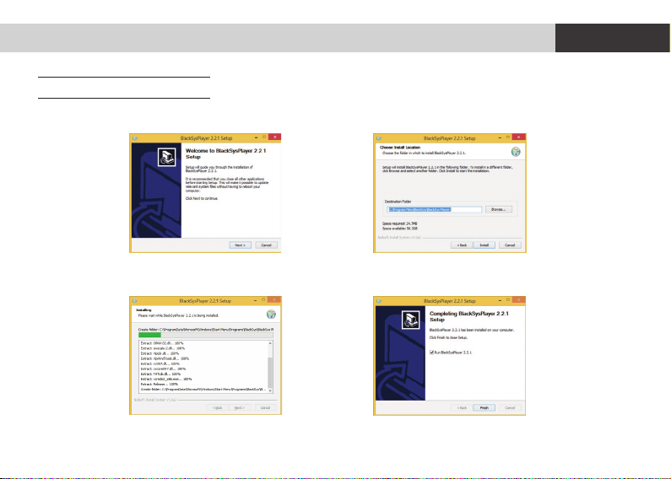The image size is (671, 479).
Task: Click scroll up arrow in install log
Action: coord(270,343)
